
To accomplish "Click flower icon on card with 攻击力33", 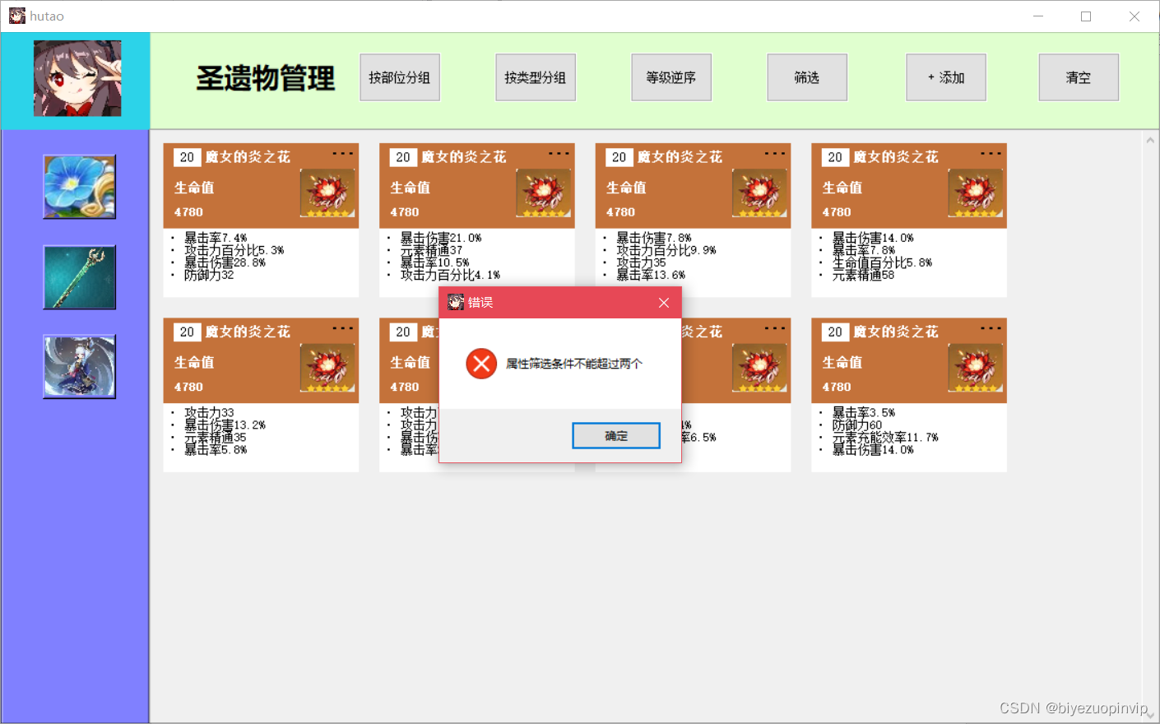I will point(327,368).
